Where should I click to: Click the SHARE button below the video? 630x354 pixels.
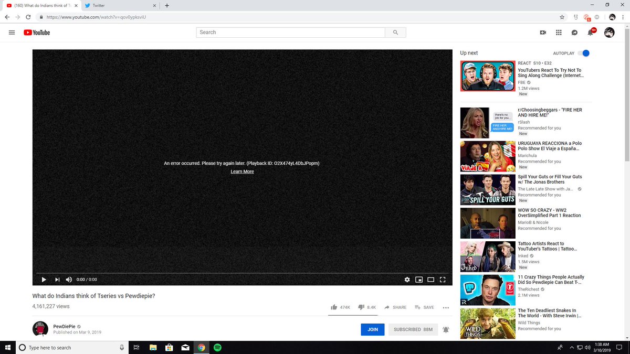coord(395,307)
